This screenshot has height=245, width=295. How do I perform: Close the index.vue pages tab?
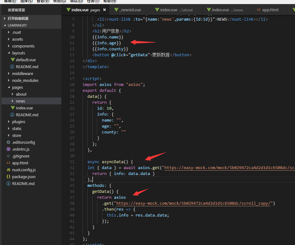tap(104, 10)
